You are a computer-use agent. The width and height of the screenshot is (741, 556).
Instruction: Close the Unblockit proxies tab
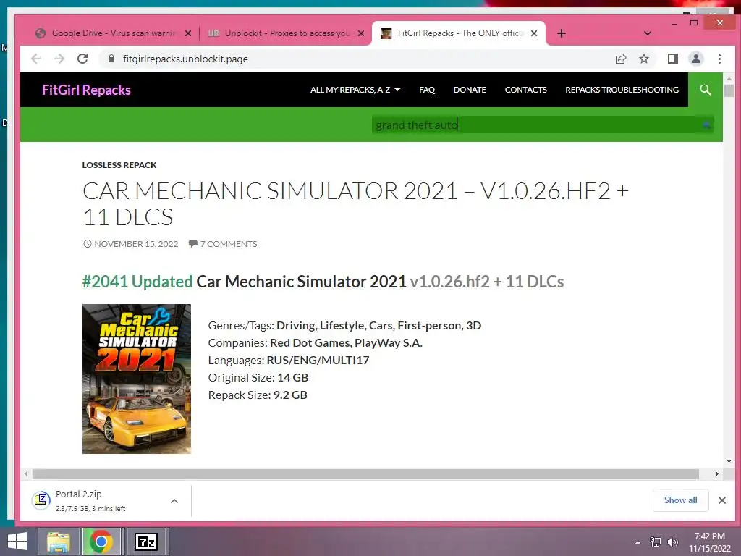361,33
